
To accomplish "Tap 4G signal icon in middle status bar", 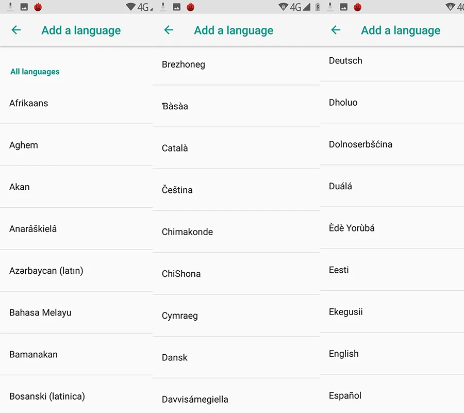I will (300, 7).
